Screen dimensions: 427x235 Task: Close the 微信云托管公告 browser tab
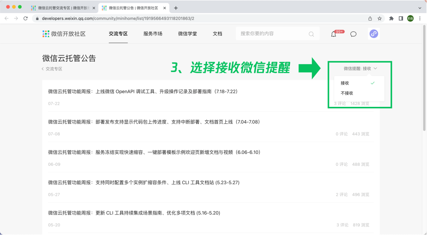click(x=164, y=8)
